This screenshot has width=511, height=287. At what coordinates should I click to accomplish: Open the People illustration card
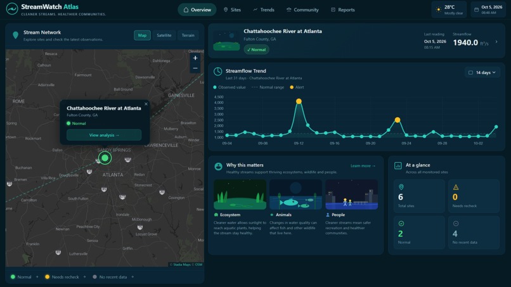point(352,194)
